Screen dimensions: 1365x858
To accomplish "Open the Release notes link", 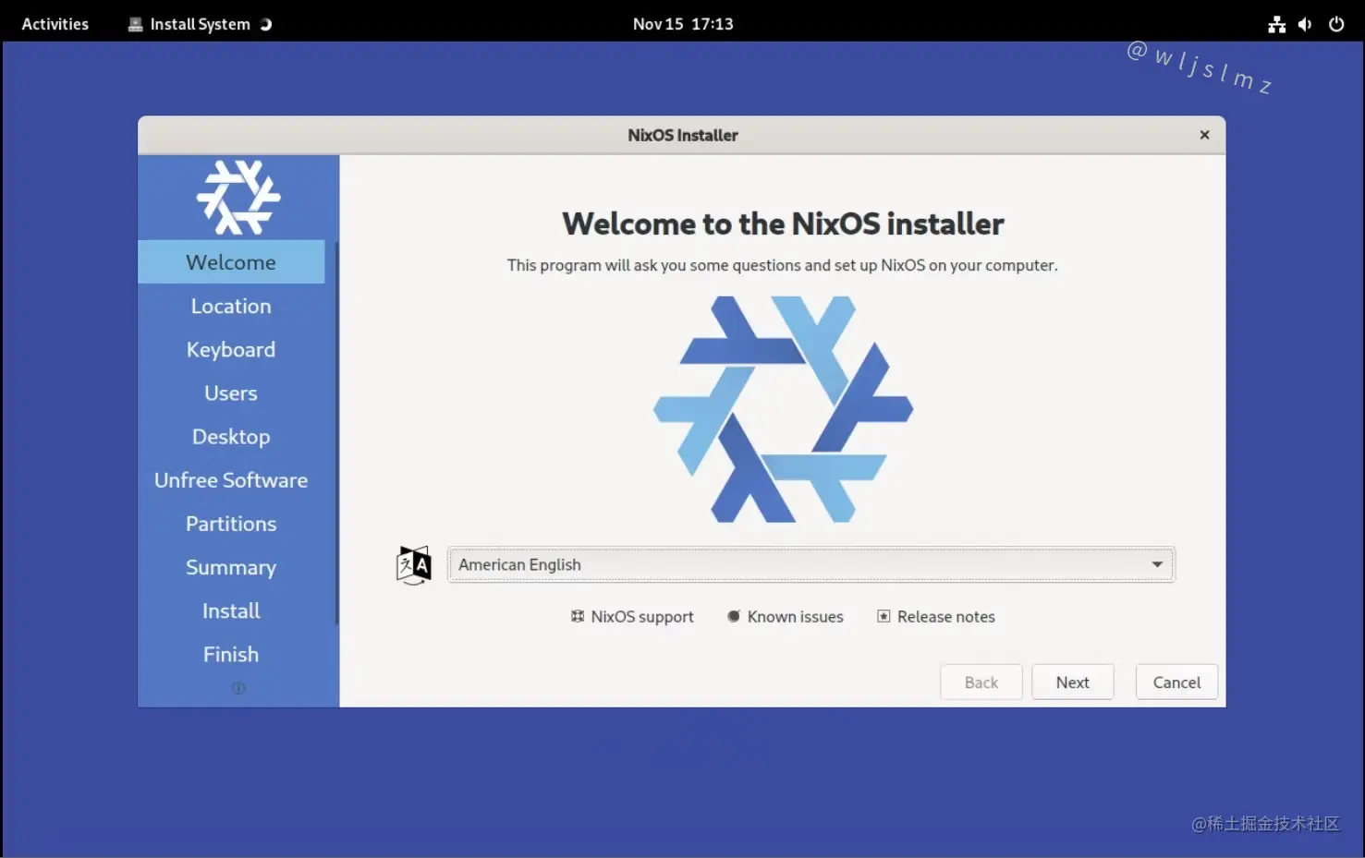I will [936, 616].
